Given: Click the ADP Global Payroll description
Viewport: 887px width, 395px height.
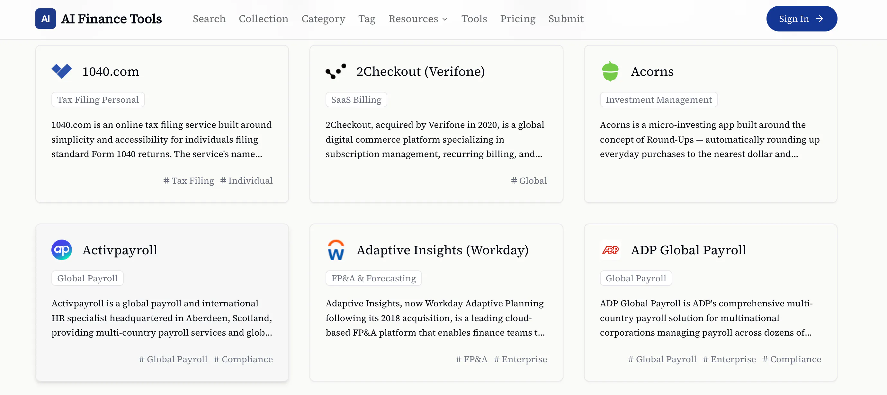Looking at the screenshot, I should [710, 318].
